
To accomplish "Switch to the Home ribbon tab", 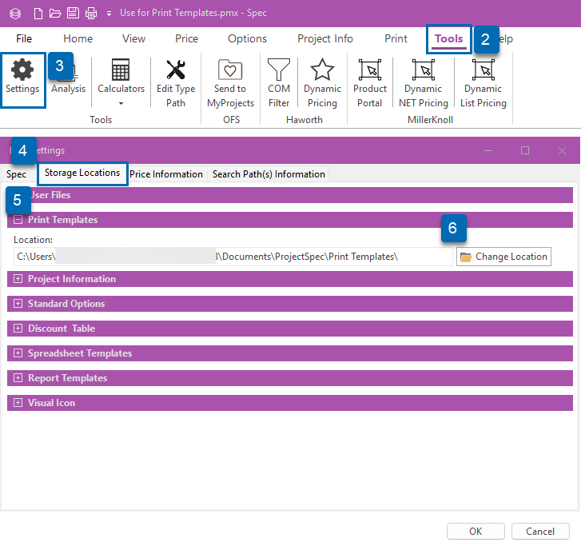I will [78, 38].
